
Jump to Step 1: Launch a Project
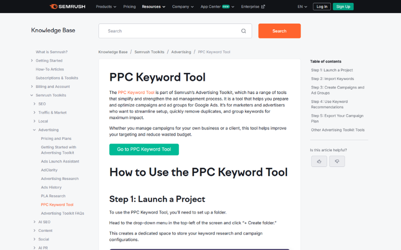(x=332, y=70)
